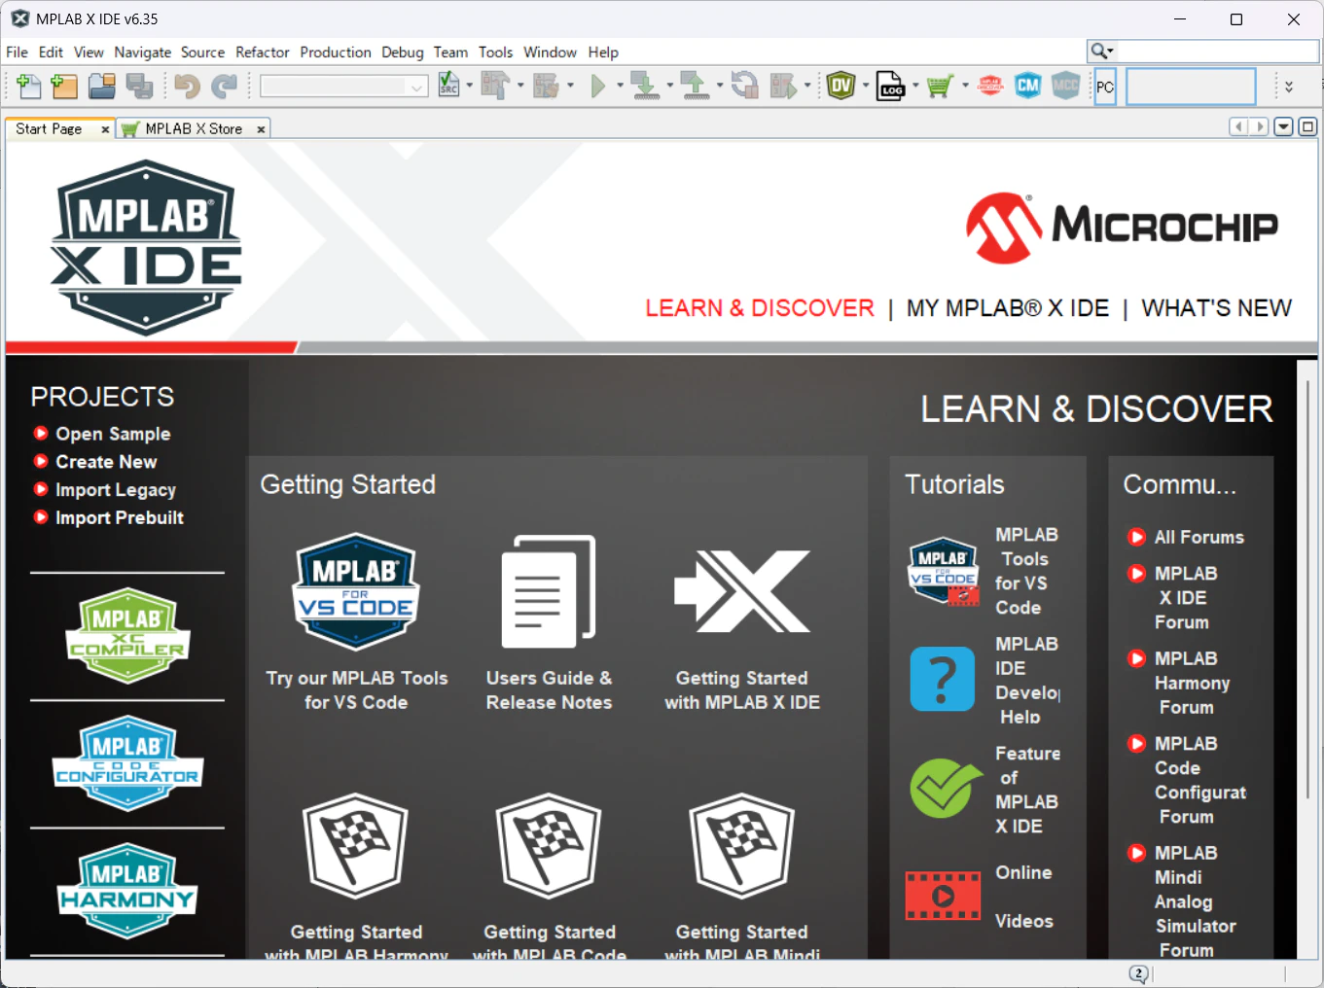Click the Import Legacy link

pyautogui.click(x=116, y=490)
